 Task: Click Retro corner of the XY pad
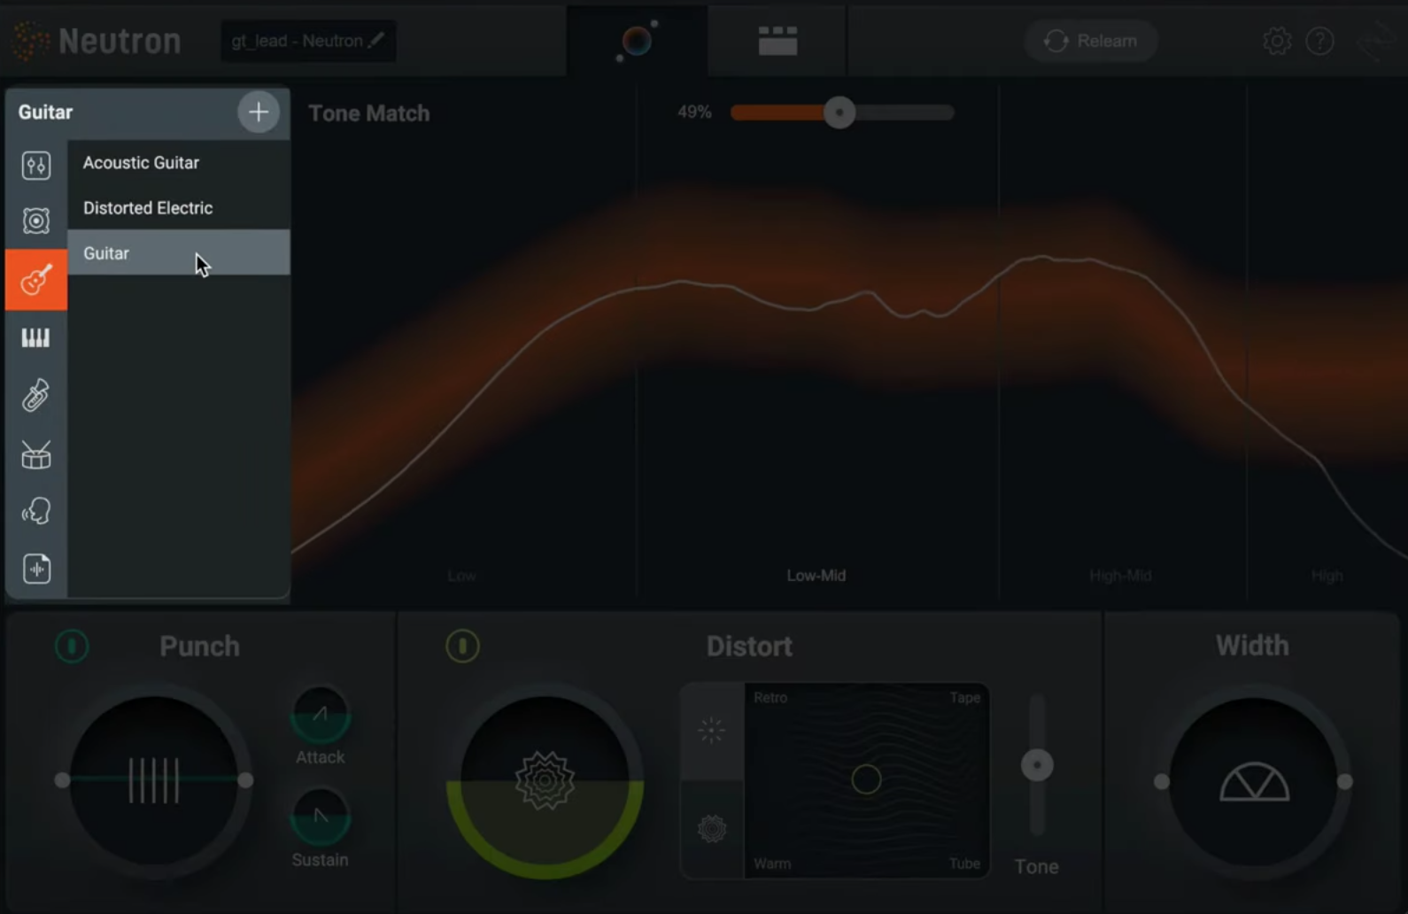click(x=770, y=698)
